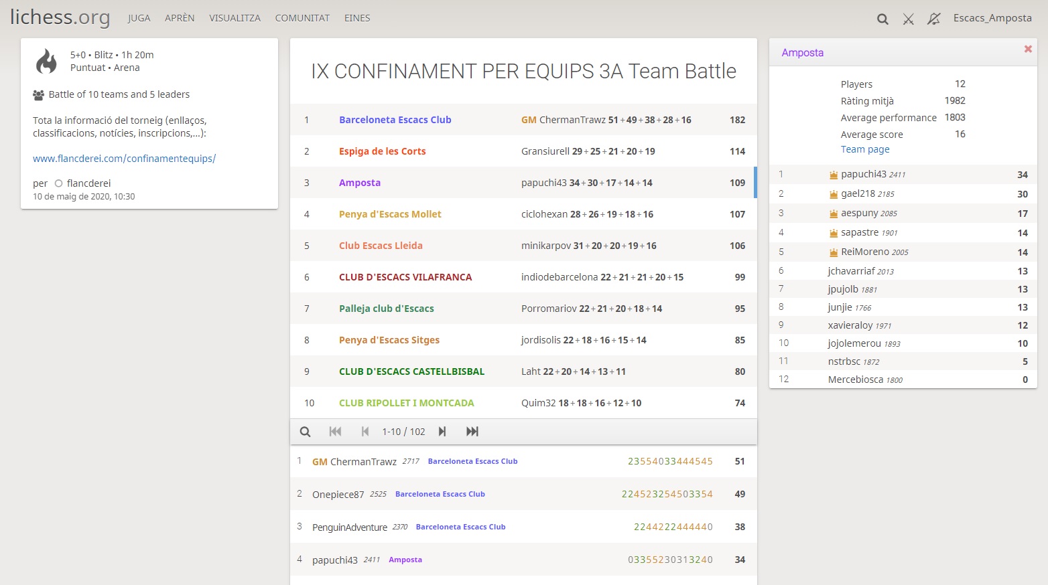Screen dimensions: 1048x585
Task: Open the EINES menu
Action: click(357, 18)
